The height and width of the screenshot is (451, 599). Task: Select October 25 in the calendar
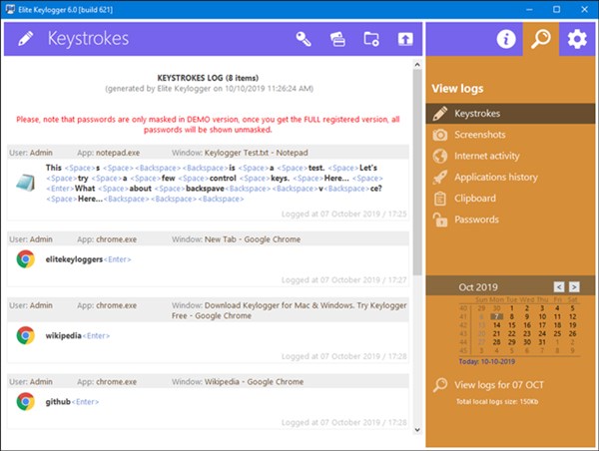point(557,334)
